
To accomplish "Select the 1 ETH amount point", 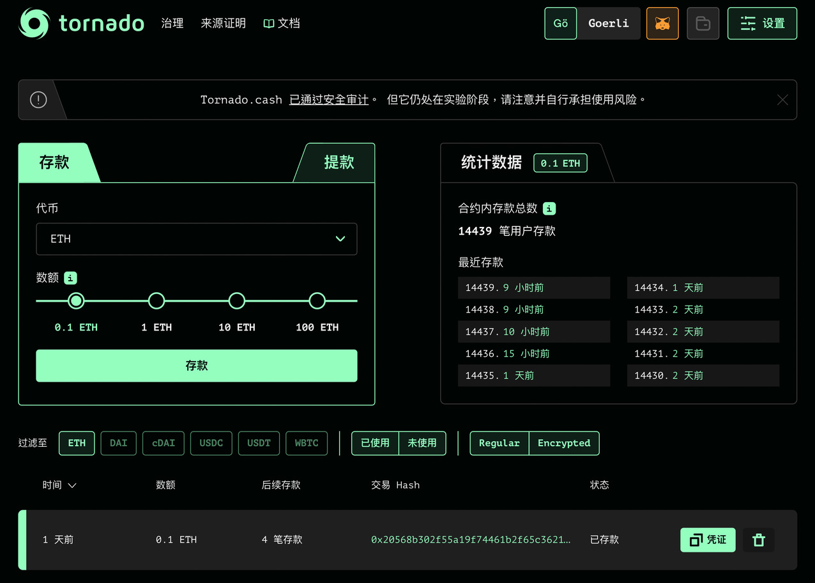I will (156, 300).
